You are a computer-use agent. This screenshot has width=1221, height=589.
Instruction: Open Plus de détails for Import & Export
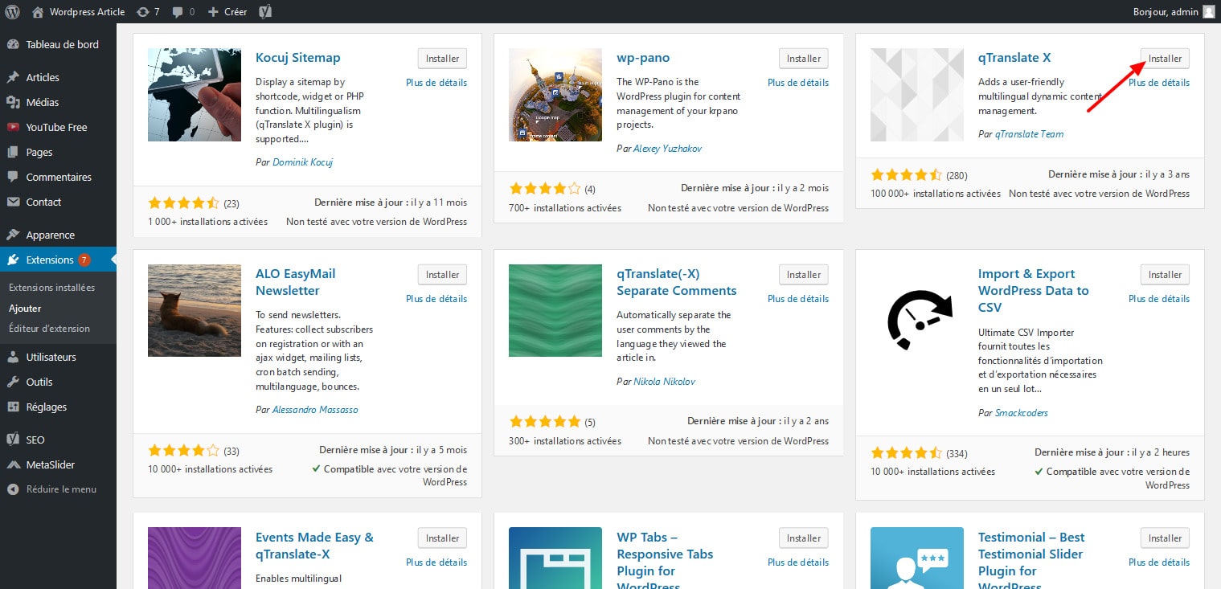[x=1159, y=299]
